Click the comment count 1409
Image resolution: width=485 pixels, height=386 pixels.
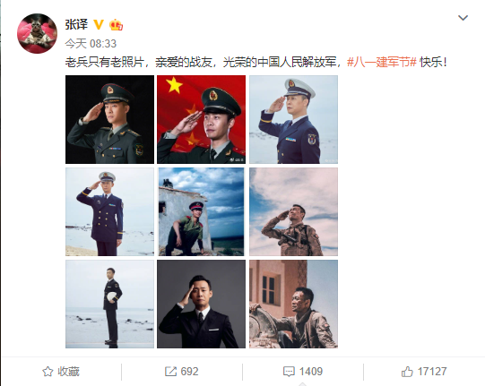pos(311,372)
